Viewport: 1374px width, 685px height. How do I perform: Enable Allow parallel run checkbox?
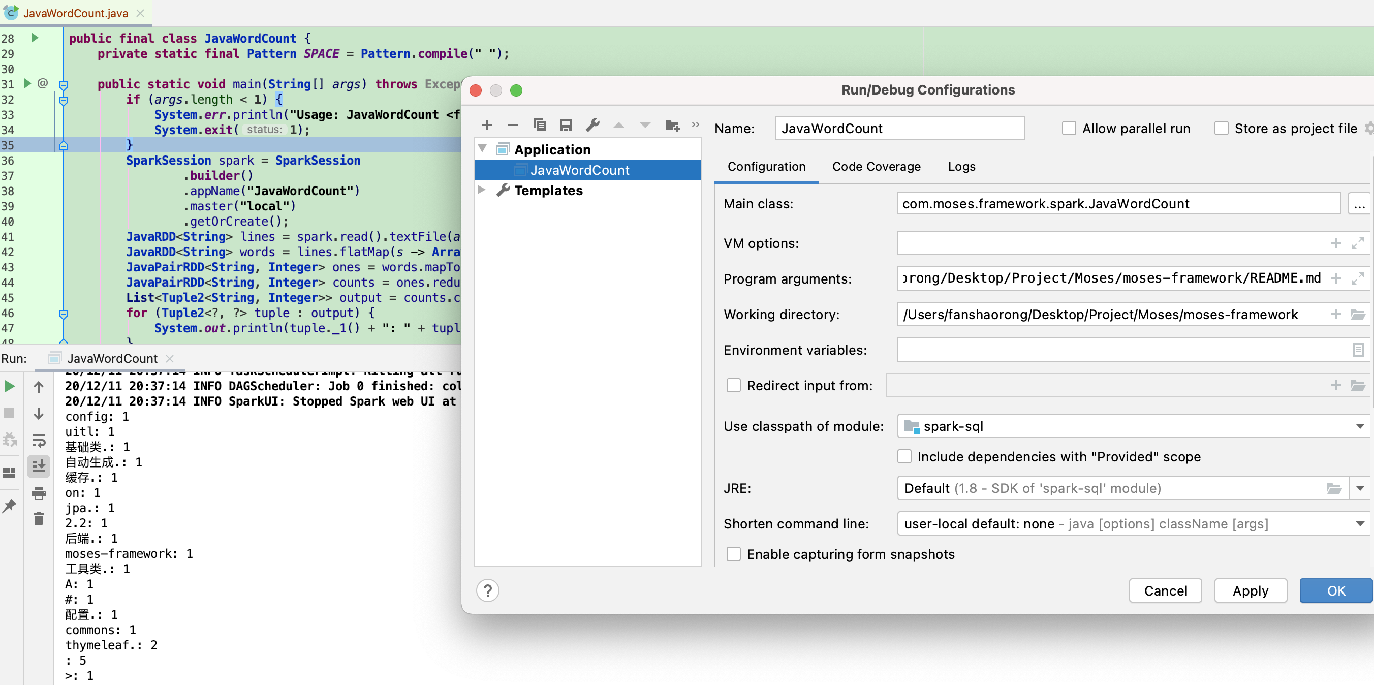(x=1069, y=129)
